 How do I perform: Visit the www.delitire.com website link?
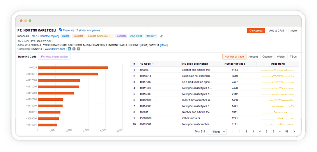(55, 49)
